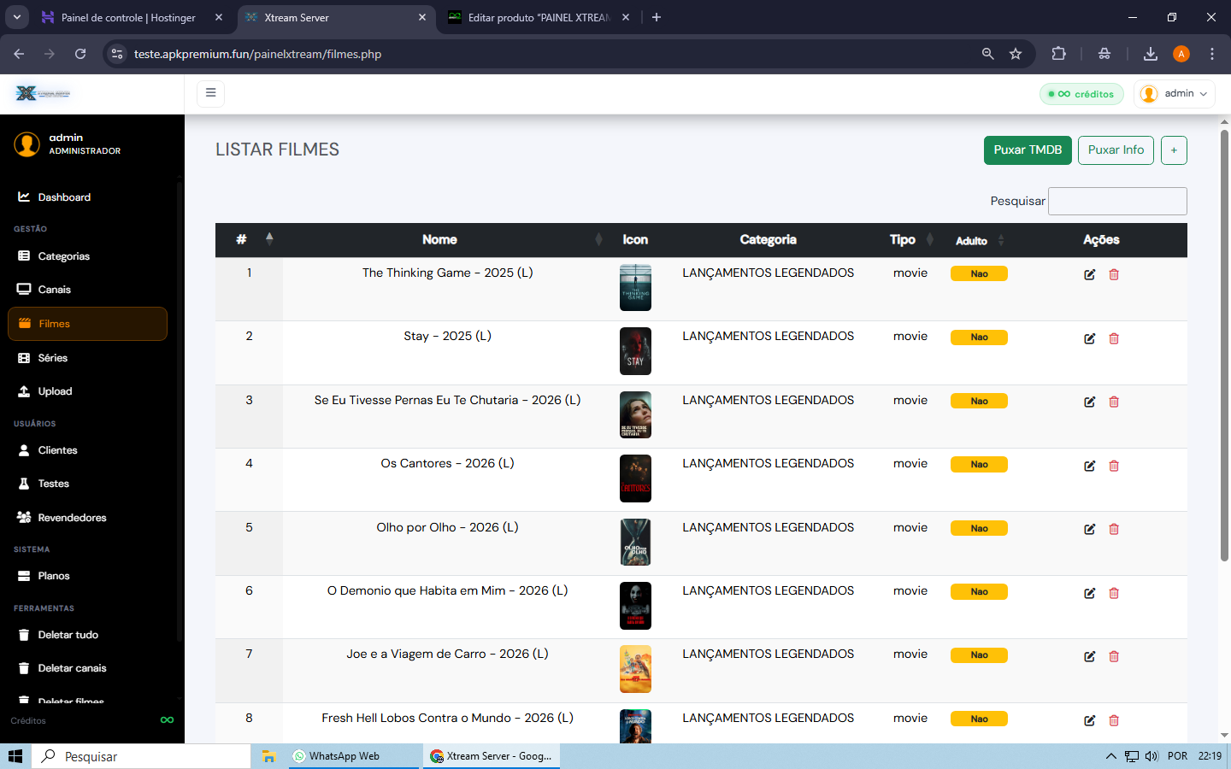Sort the table by Nome column
Viewport: 1231px width, 769px height.
pos(439,240)
